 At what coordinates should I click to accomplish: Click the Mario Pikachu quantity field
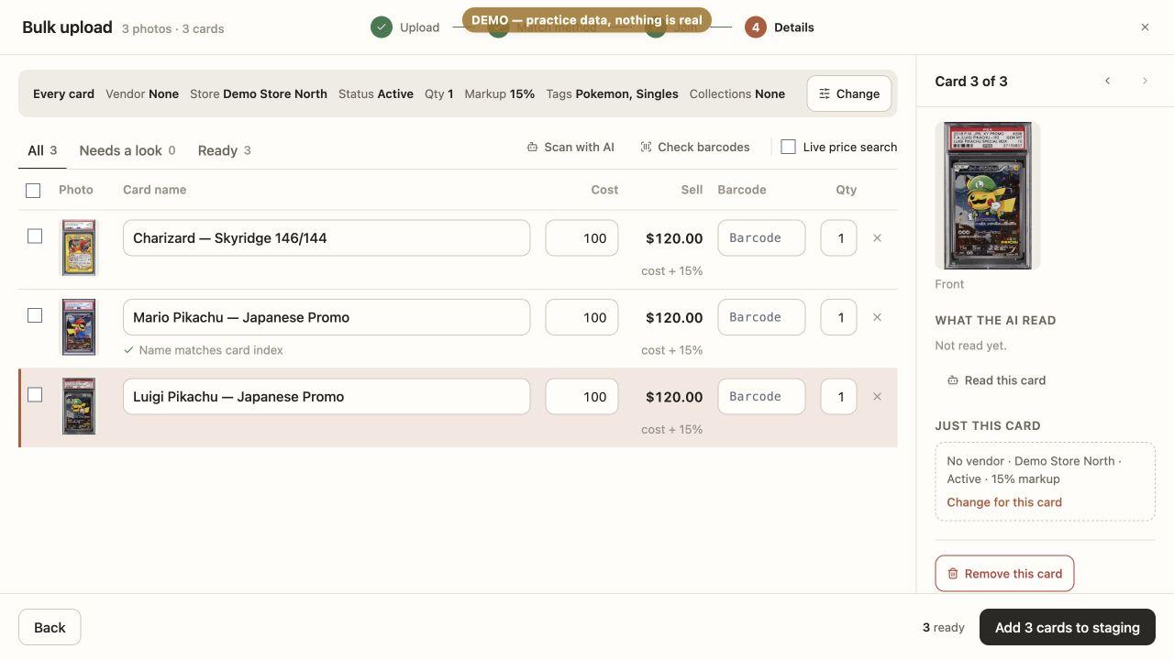[x=838, y=317]
